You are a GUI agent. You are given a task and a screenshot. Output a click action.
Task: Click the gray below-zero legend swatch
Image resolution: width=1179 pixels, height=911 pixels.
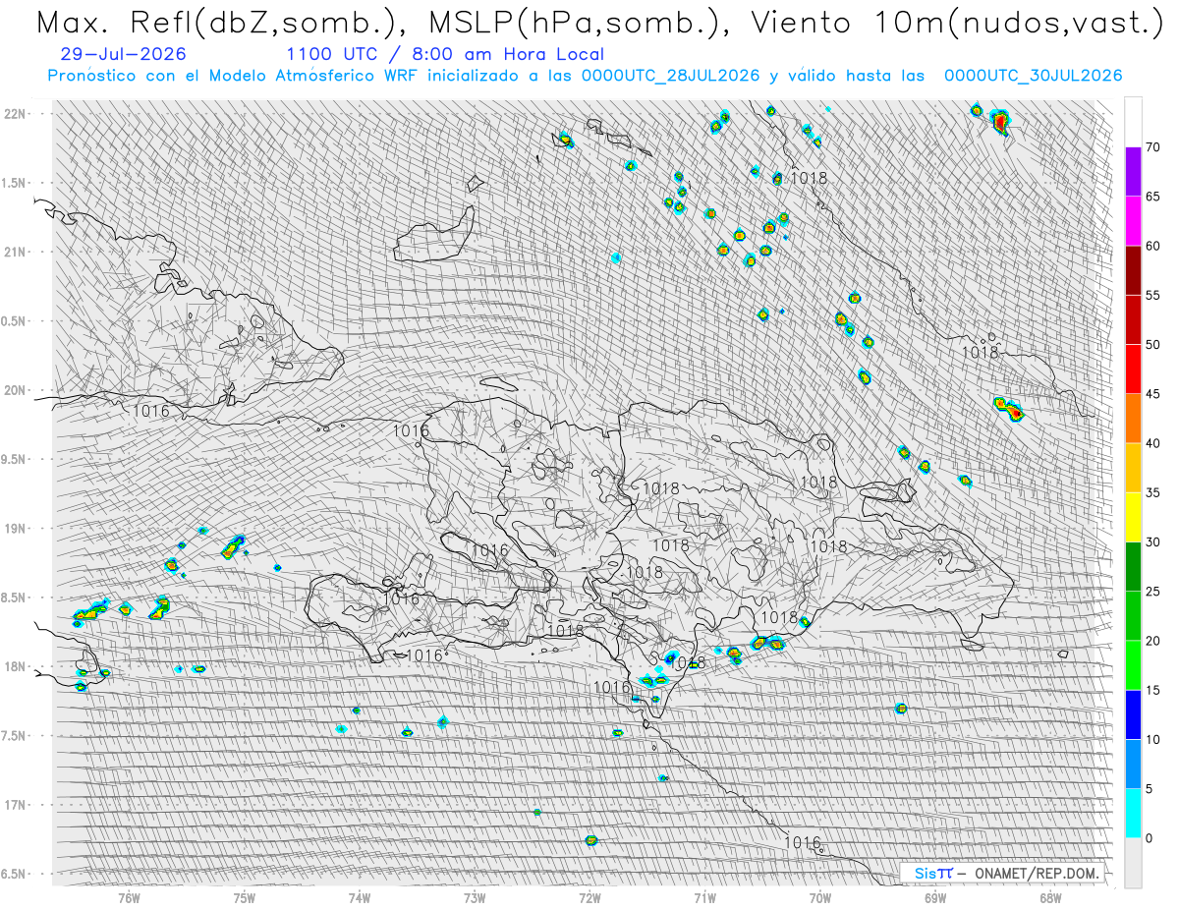click(x=1133, y=863)
